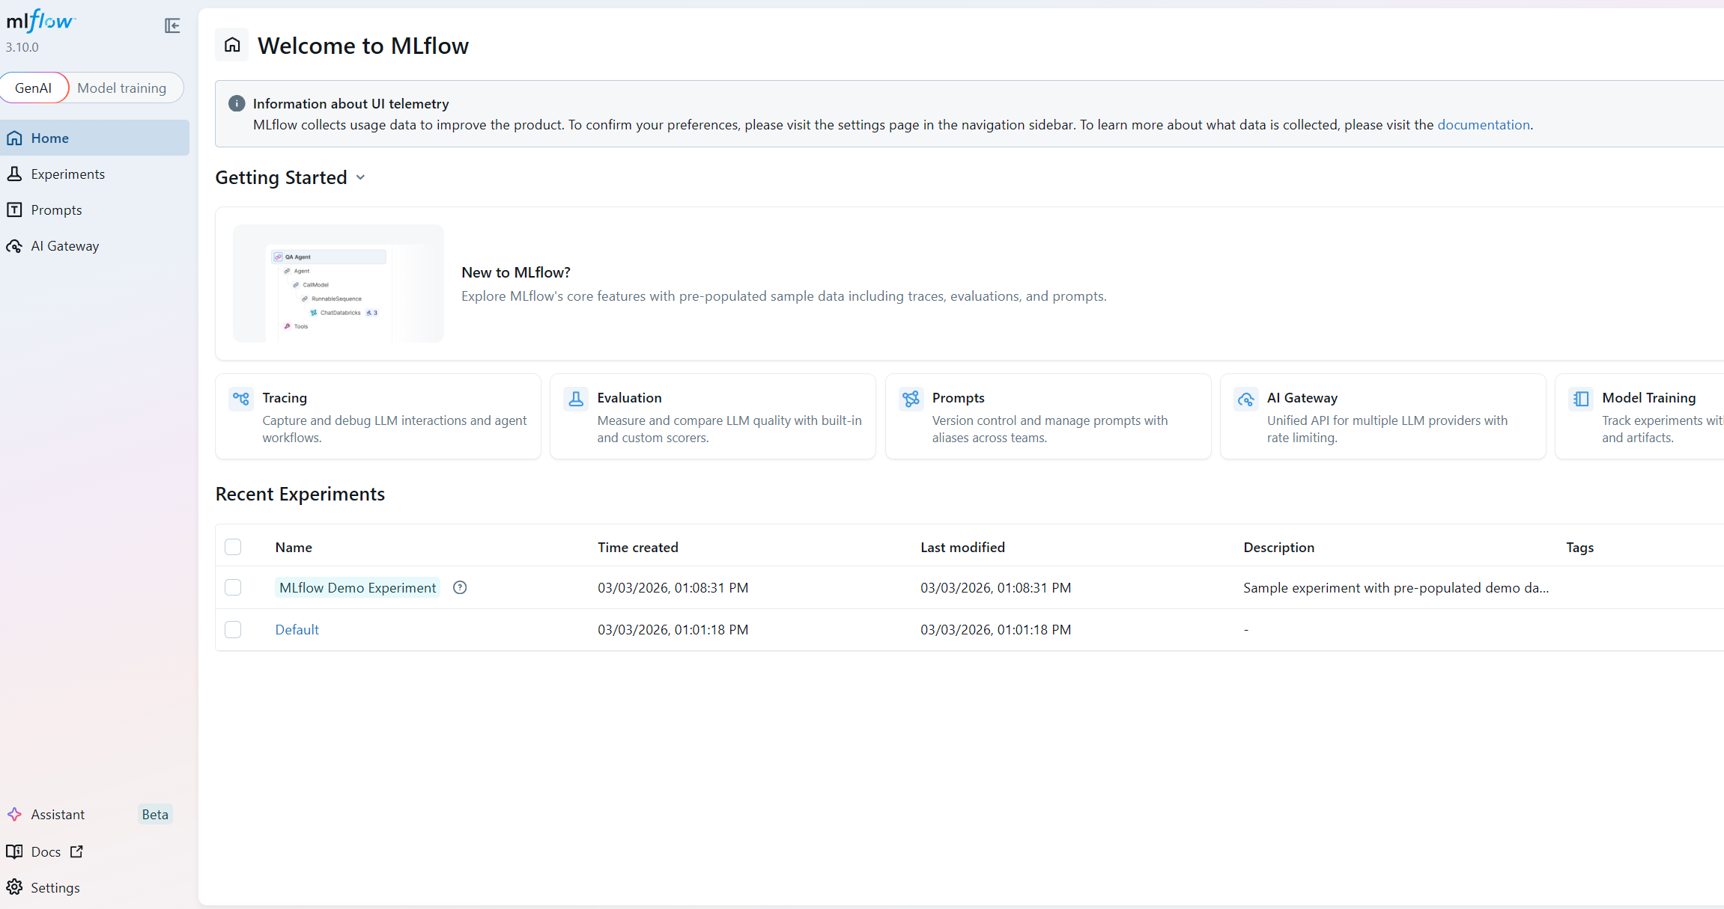Click the Information about UI telemetry title
This screenshot has width=1724, height=909.
click(x=351, y=104)
